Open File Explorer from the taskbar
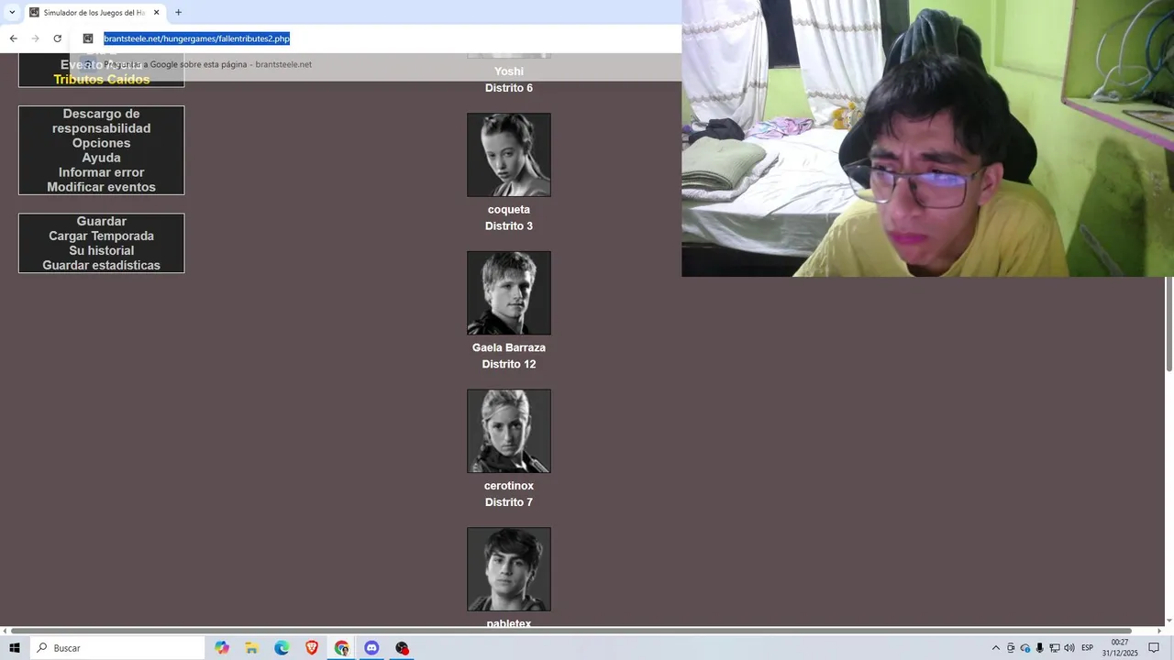 click(251, 648)
